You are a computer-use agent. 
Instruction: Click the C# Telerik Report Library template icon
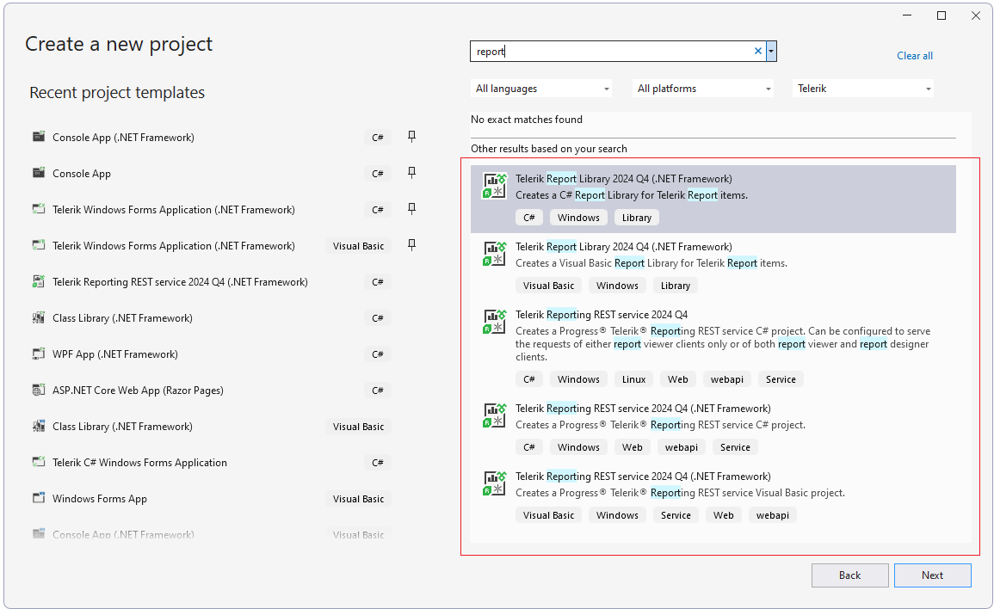pyautogui.click(x=494, y=186)
